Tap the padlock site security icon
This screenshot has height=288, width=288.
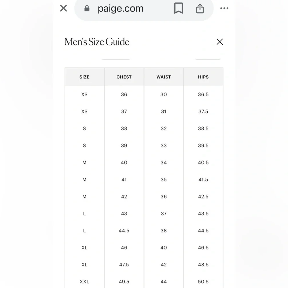[x=87, y=9]
